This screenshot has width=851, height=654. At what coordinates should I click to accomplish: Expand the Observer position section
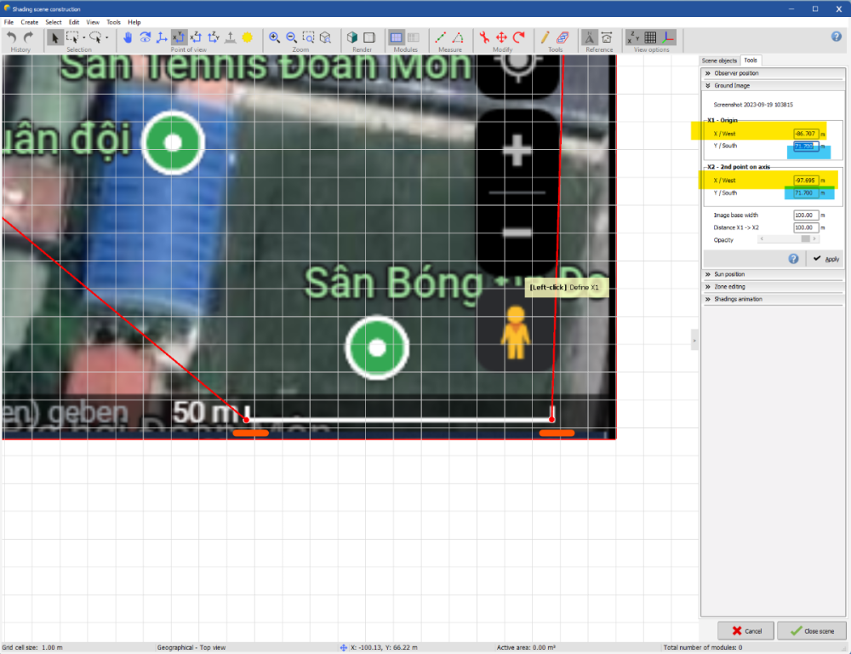click(737, 73)
